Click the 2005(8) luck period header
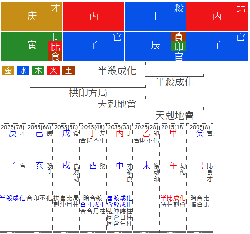 (200, 127)
